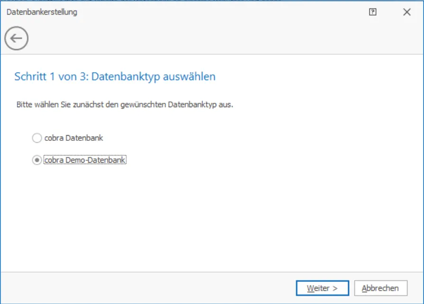Screen dimensions: 424x304
Task: Click the Abbrechen button
Action: (x=380, y=288)
